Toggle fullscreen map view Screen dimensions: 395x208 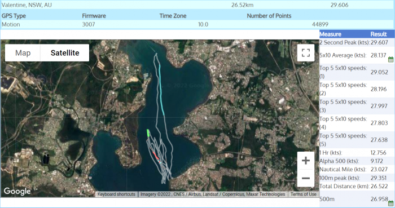[306, 53]
